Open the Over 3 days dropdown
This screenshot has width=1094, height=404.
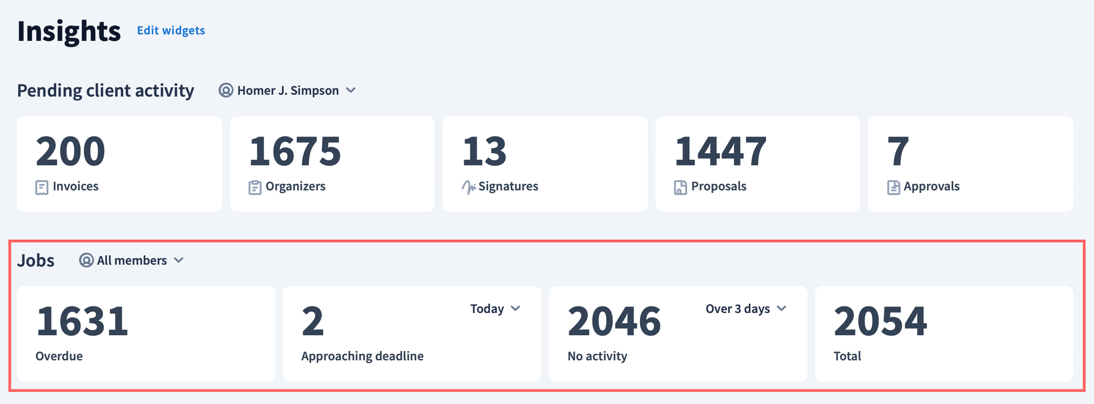(x=746, y=309)
